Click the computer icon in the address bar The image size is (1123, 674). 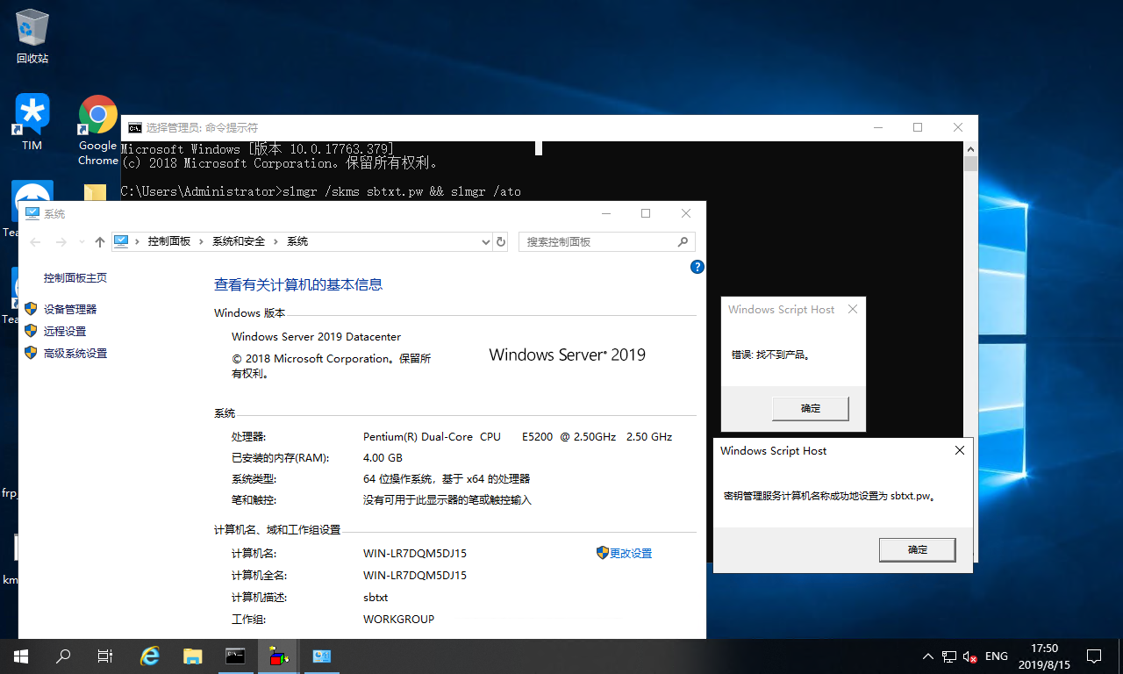(x=121, y=241)
